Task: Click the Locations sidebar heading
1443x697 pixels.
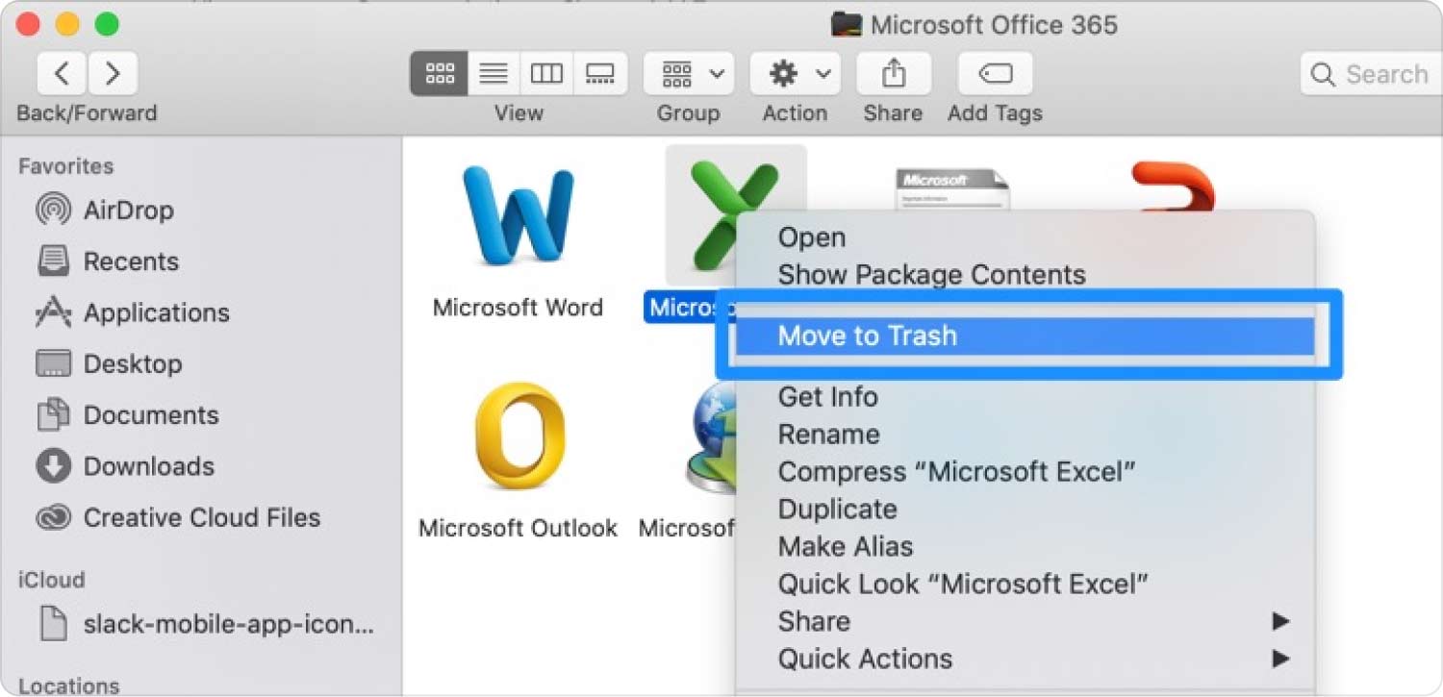Action: (68, 685)
